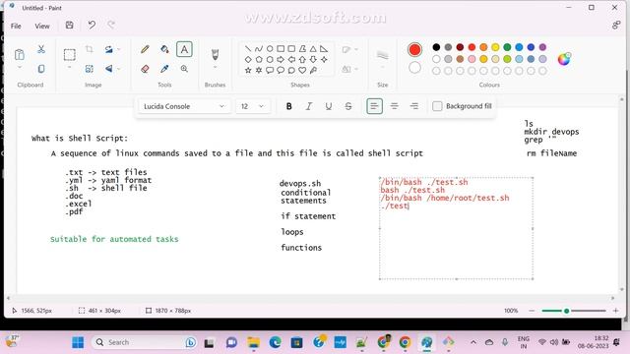Screen dimensions: 630x354
Task: Select the Text tool
Action: point(184,49)
